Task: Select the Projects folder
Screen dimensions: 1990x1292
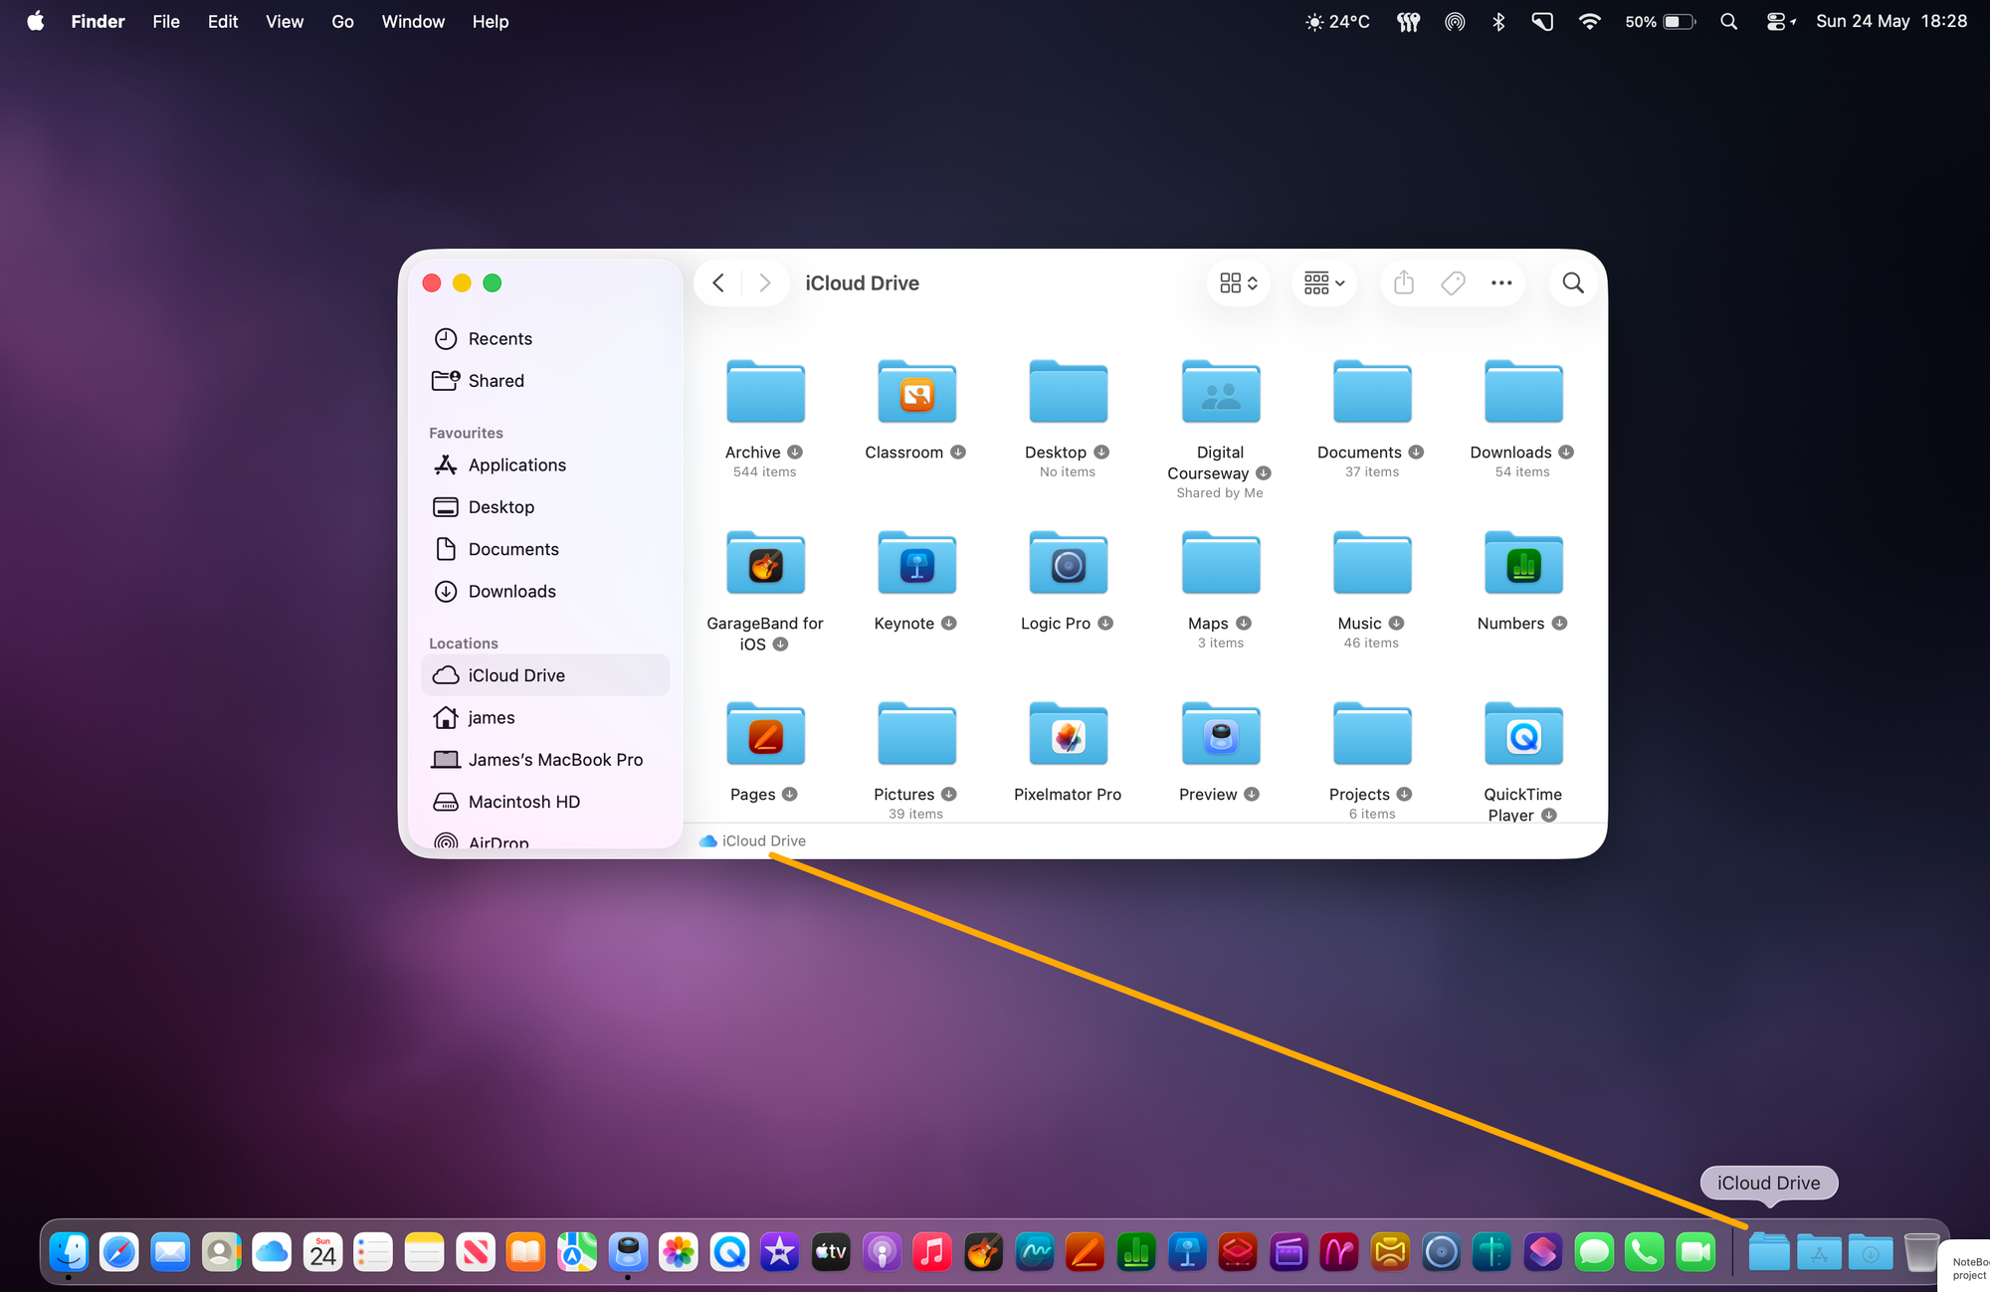Action: [x=1372, y=735]
